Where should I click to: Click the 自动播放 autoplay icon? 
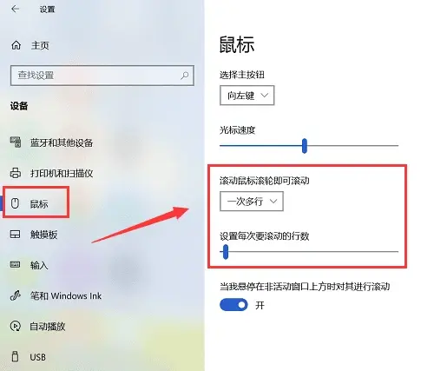coord(16,326)
